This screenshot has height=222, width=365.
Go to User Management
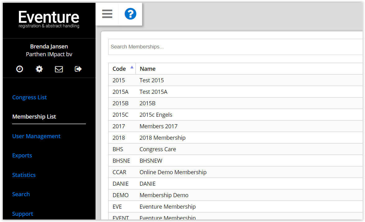tap(36, 136)
